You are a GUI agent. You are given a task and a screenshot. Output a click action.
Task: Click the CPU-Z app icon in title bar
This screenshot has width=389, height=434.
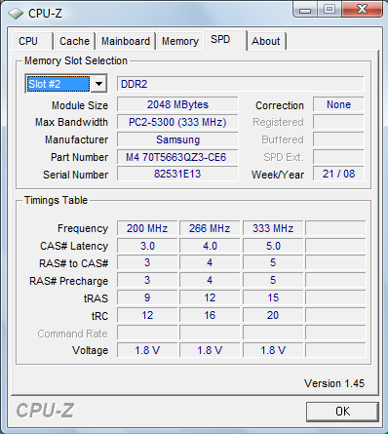[x=16, y=14]
